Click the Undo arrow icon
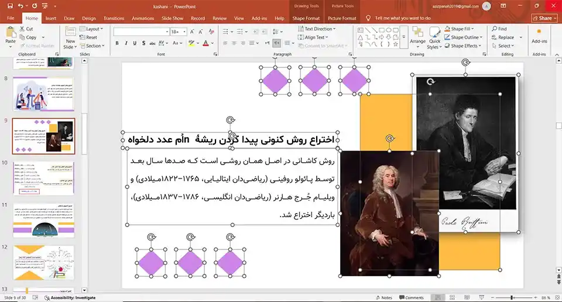Viewport: 562px width, 302px height. coord(20,6)
